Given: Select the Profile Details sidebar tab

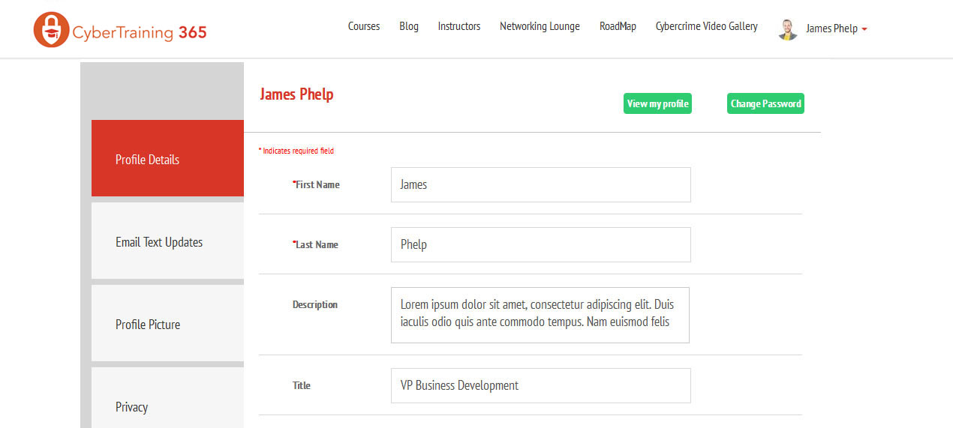Looking at the screenshot, I should pos(167,158).
